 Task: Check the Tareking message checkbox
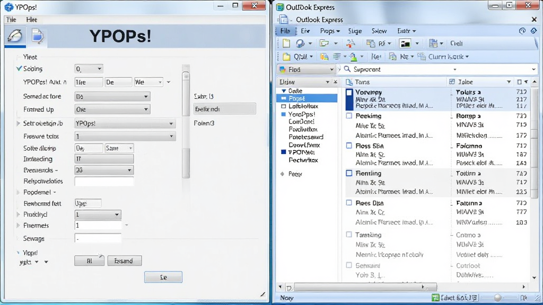(349, 235)
